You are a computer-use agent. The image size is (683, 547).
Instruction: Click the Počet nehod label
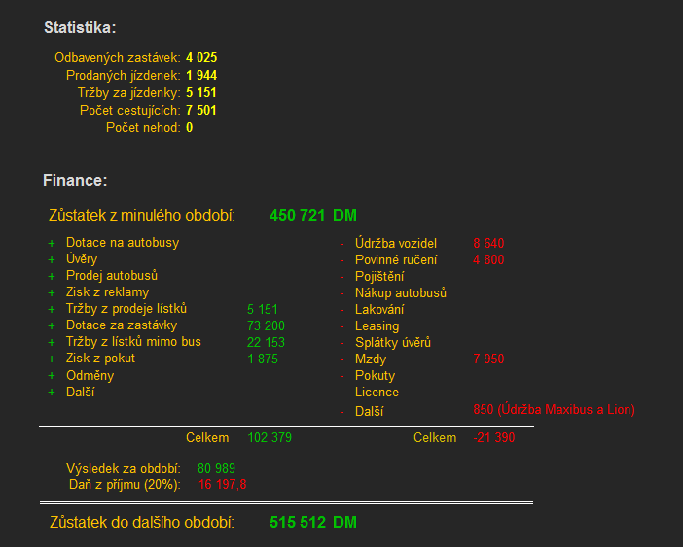[x=143, y=128]
